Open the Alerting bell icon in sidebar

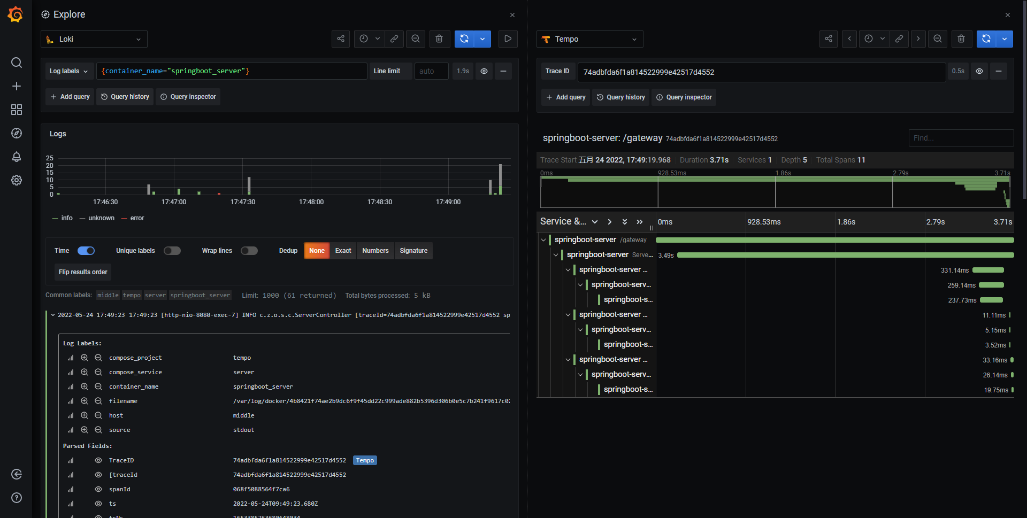pos(17,157)
